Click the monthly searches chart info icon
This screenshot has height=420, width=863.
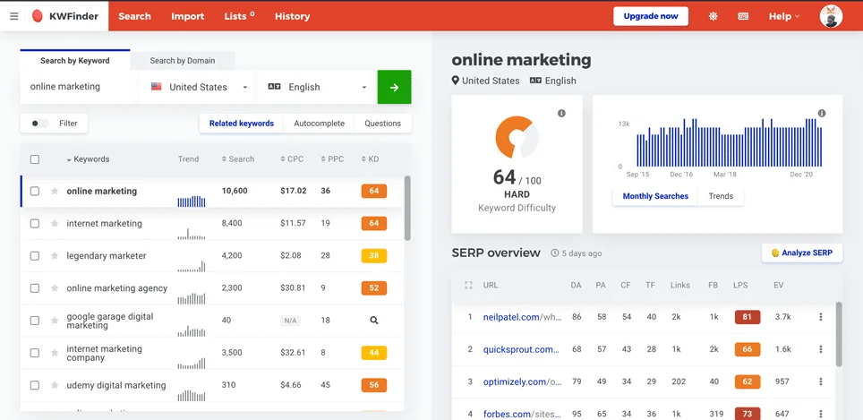(x=822, y=113)
